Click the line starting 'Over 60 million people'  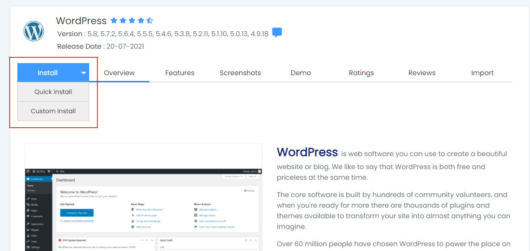(x=394, y=244)
